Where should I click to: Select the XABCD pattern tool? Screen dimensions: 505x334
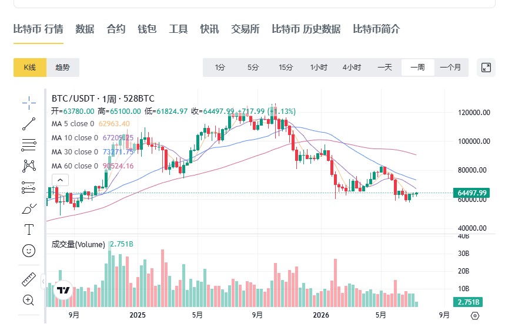pyautogui.click(x=29, y=166)
